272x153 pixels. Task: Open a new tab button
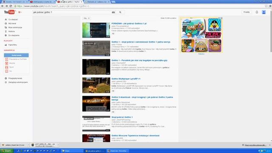click(x=113, y=2)
